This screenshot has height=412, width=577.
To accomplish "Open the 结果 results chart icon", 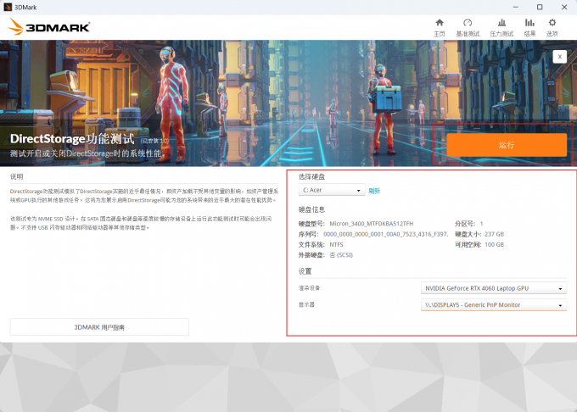I will [529, 27].
